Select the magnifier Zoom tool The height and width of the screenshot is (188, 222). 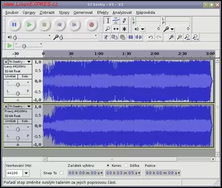(108, 29)
